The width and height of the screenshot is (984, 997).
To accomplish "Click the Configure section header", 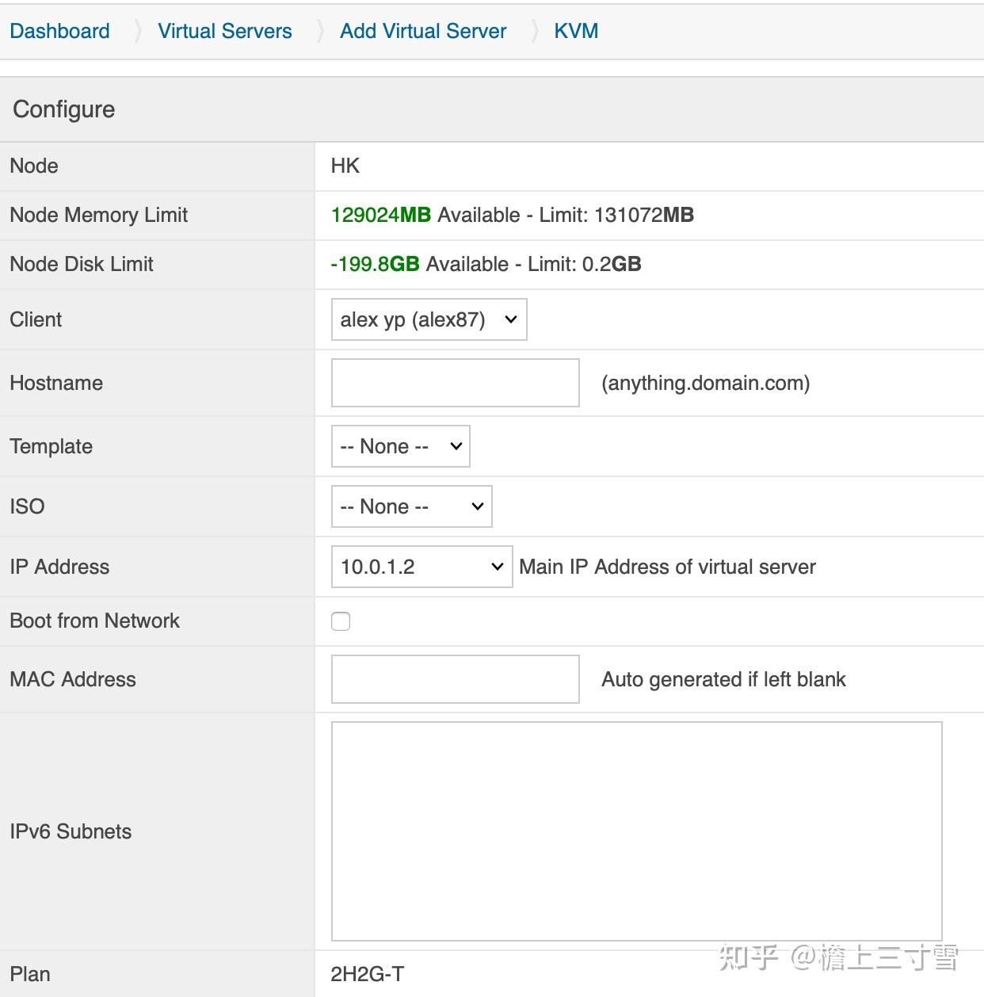I will click(x=63, y=109).
